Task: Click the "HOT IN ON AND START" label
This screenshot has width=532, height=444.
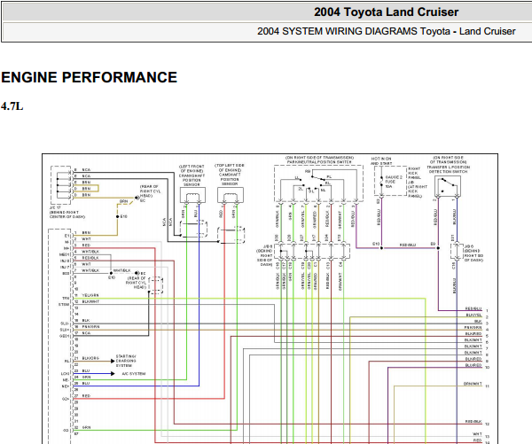Action: point(381,160)
